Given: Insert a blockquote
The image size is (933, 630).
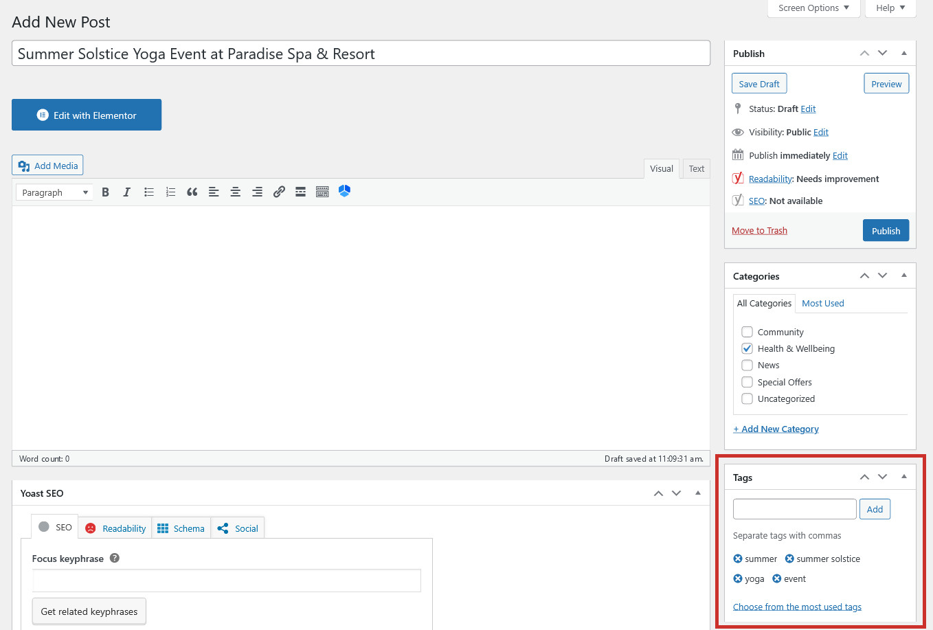Looking at the screenshot, I should pyautogui.click(x=192, y=192).
